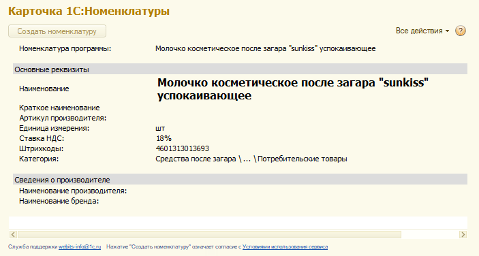Click the Наименование бренда field label
Image resolution: width=479 pixels, height=256 pixels.
pos(59,201)
